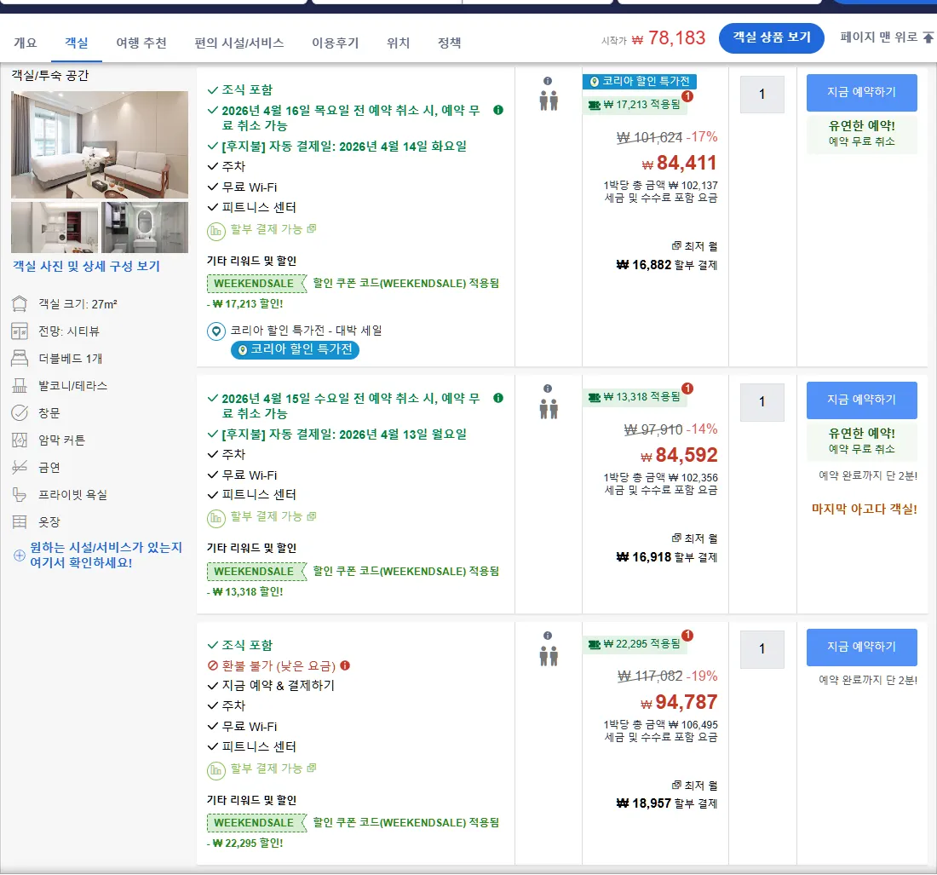
Task: Click the ₩22,295 적용됨 coupon badge
Action: click(x=635, y=644)
